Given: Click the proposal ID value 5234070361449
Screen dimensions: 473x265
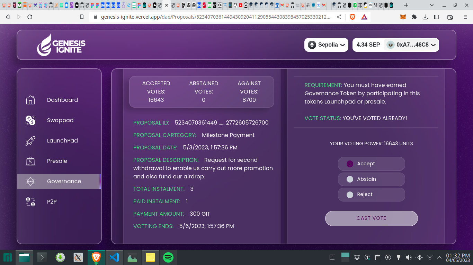Looking at the screenshot, I should tap(222, 123).
